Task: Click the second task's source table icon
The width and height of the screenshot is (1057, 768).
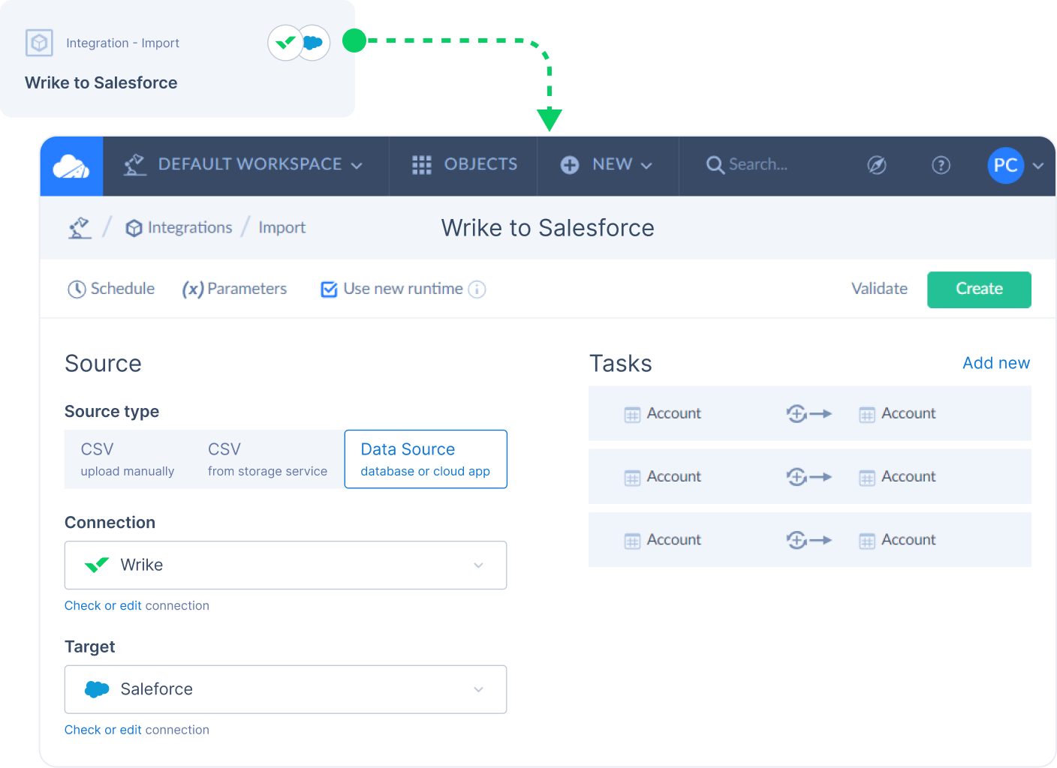Action: pos(632,478)
